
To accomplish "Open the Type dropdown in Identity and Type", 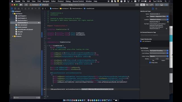I will coord(159,16).
